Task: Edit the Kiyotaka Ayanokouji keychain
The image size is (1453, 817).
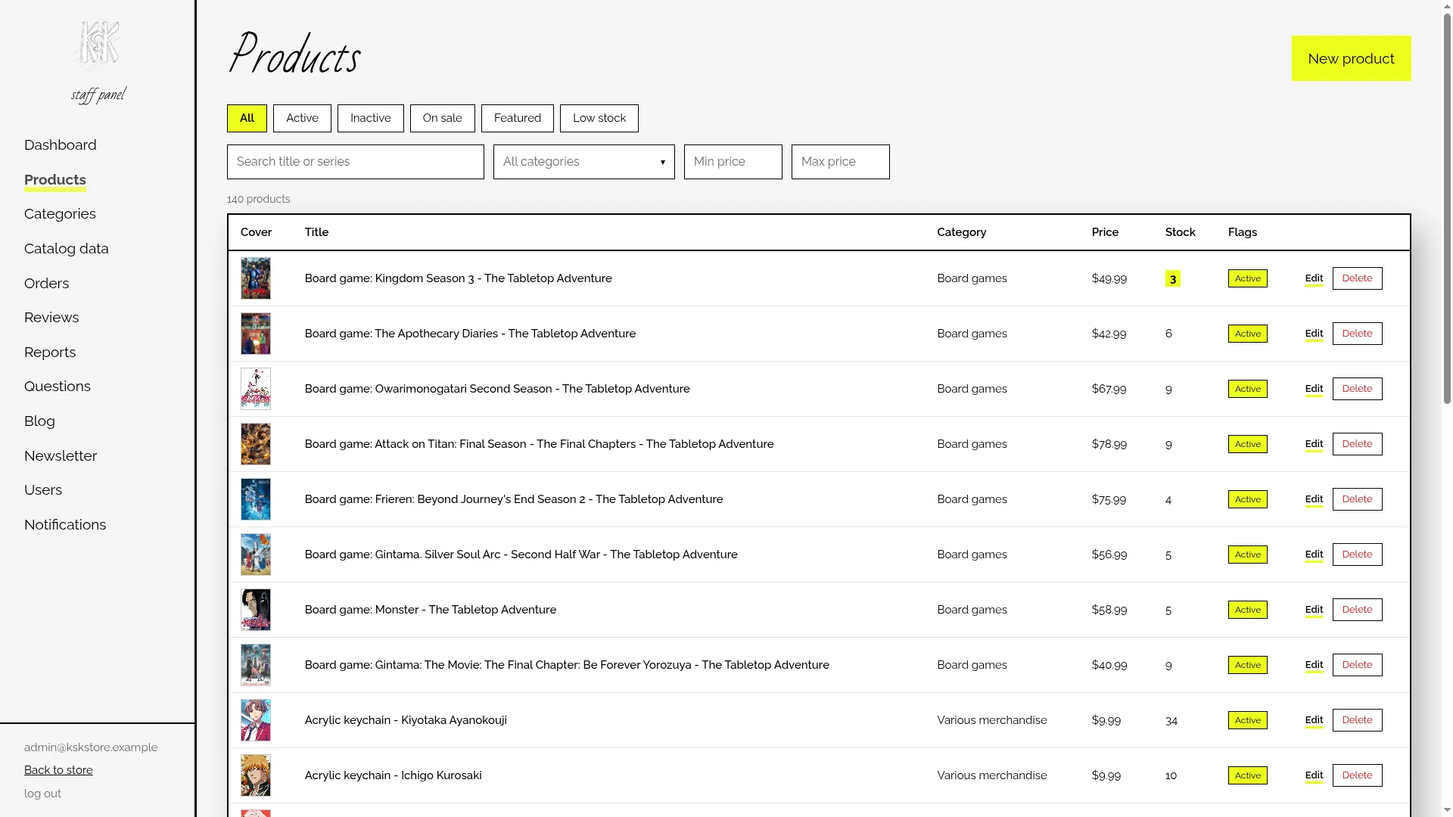Action: click(x=1314, y=720)
